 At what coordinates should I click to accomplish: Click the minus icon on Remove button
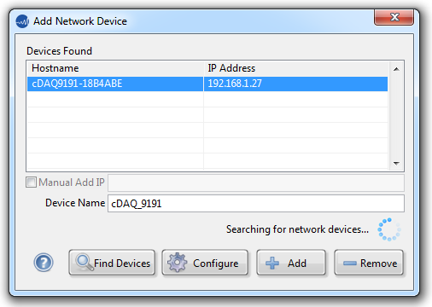click(350, 264)
